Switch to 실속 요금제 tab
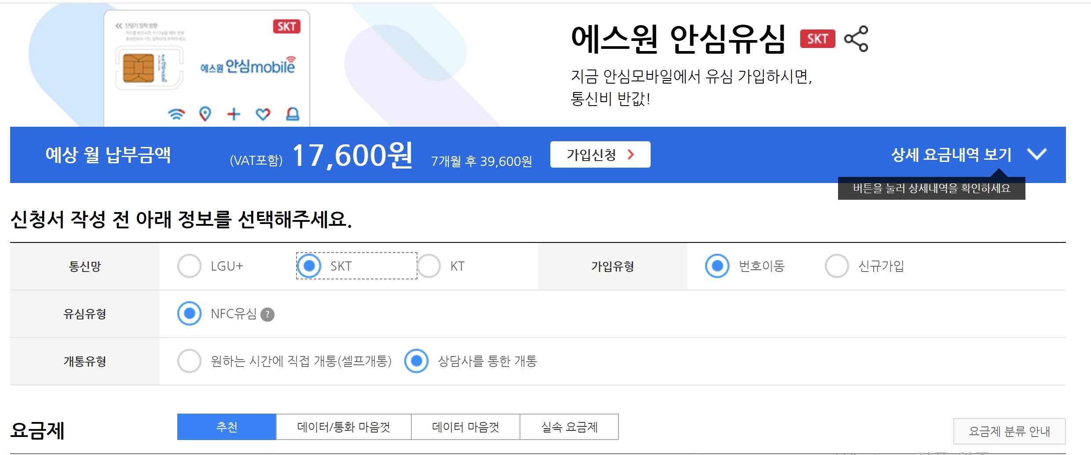Viewport: 1091px width, 455px height. click(x=569, y=427)
